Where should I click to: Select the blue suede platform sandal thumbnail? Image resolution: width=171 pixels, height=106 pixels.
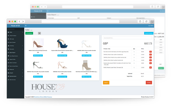[x=62, y=44]
